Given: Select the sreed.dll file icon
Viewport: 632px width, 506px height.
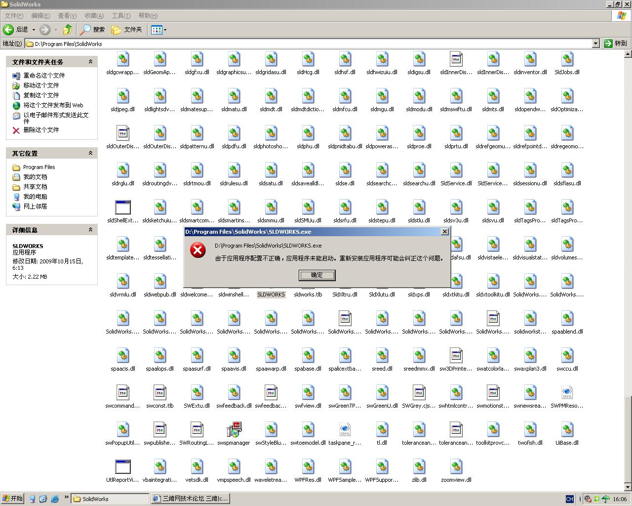Looking at the screenshot, I should (x=382, y=356).
